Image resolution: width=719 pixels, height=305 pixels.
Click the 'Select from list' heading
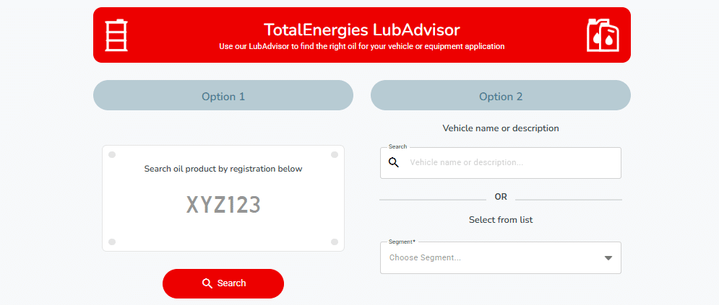tap(501, 220)
